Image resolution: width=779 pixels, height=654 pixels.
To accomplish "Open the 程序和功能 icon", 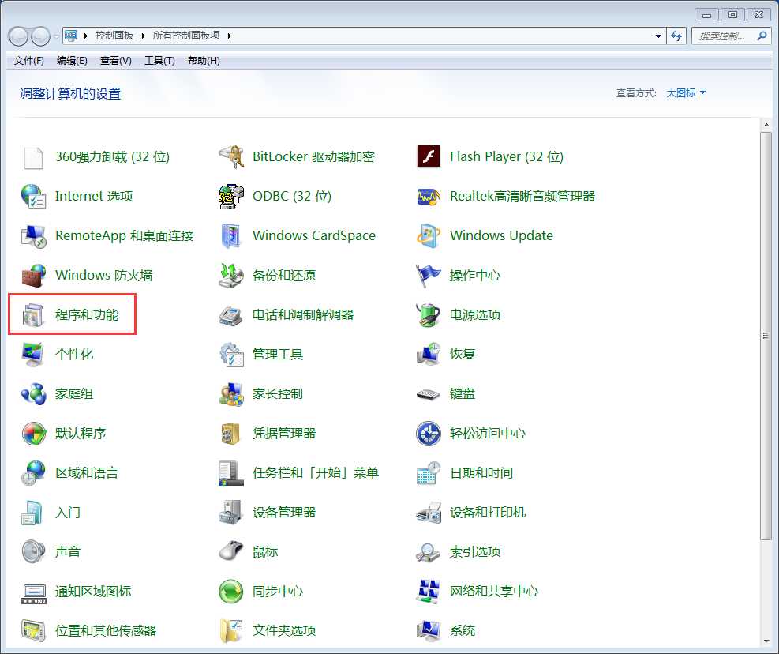I will (x=33, y=315).
